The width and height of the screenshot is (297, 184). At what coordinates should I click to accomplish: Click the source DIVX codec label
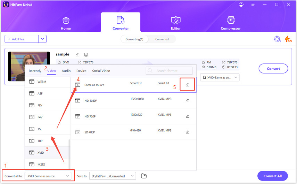tap(66, 62)
